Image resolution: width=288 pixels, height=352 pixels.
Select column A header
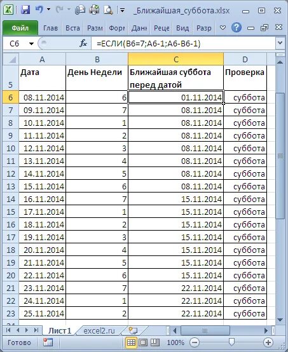point(42,59)
